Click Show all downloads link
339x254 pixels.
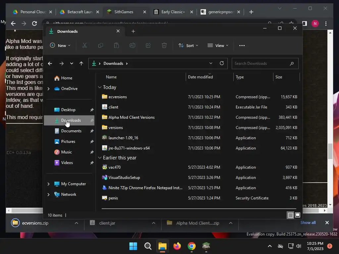[308, 223]
